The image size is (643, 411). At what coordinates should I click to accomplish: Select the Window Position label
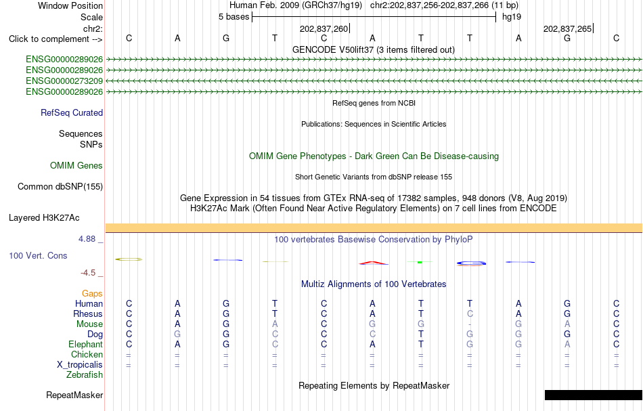[x=70, y=5]
